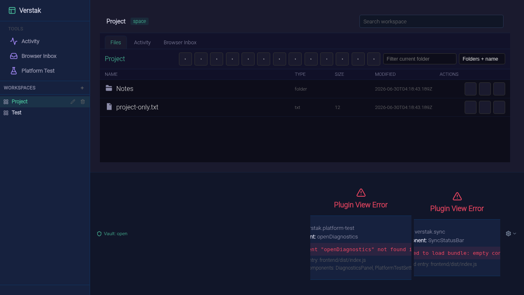Click the rightmost action button for project-only.txt
Image resolution: width=524 pixels, height=295 pixels.
(499, 107)
